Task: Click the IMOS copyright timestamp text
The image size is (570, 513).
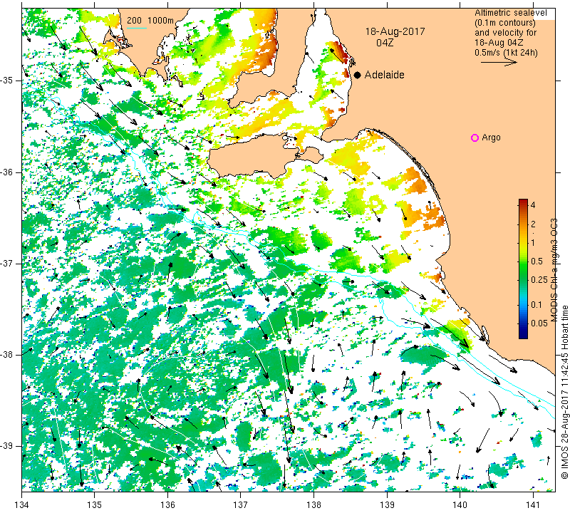Action: pyautogui.click(x=564, y=392)
